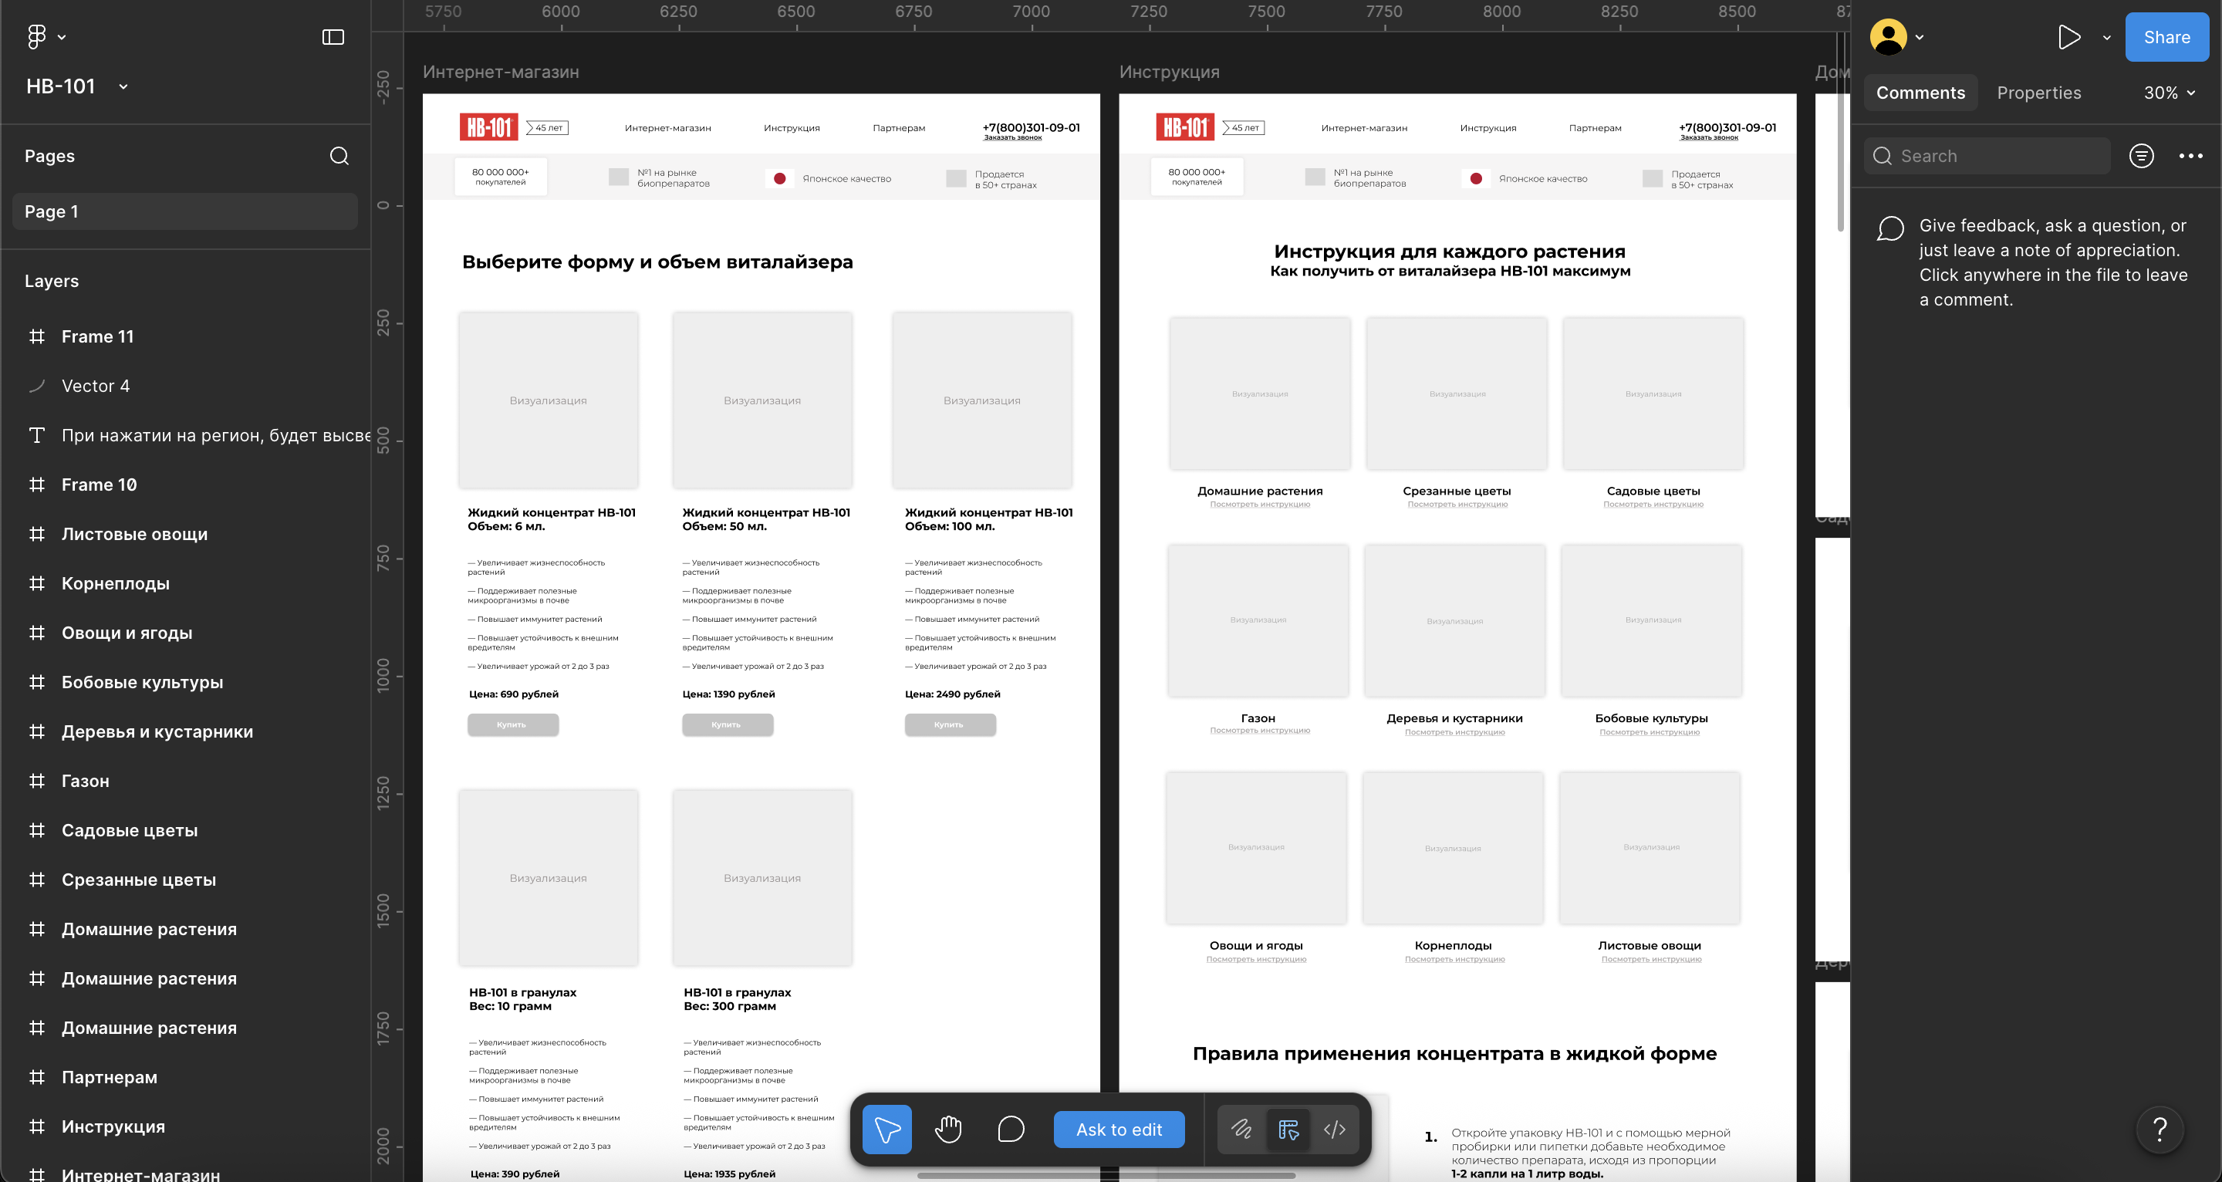Switch to the Comments tab
The height and width of the screenshot is (1182, 2222).
tap(1920, 93)
